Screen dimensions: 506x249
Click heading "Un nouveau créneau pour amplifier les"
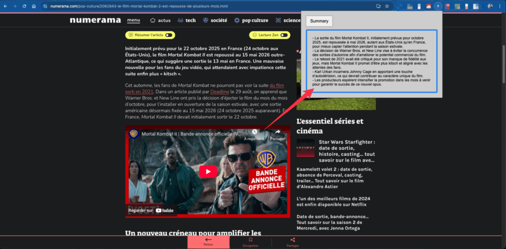point(193,233)
